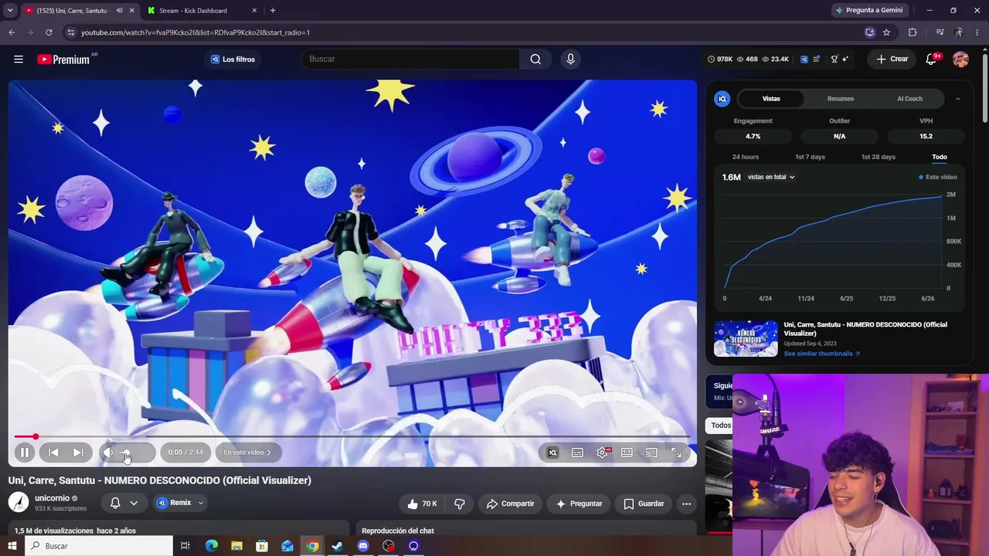
Task: Open the 'unicornio' channel name link
Action: tap(53, 498)
